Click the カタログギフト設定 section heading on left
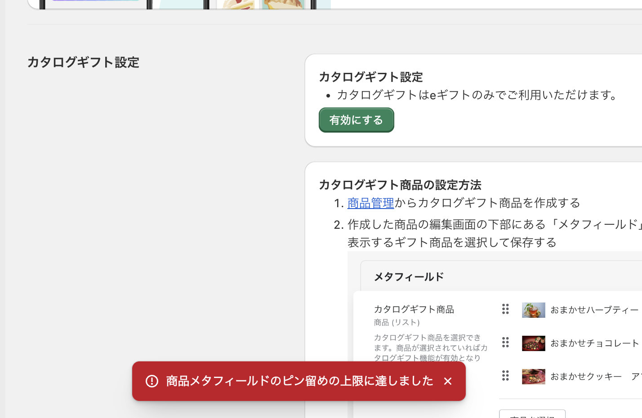642x418 pixels. coord(83,62)
